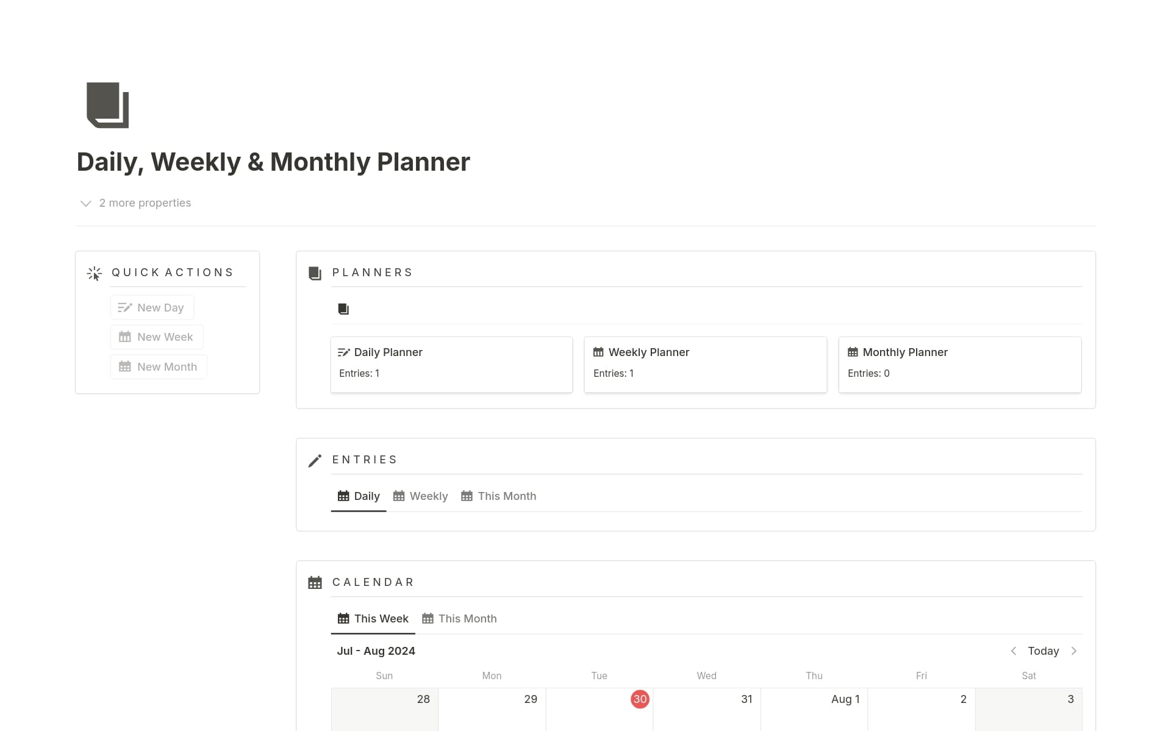Click the book icon next to Planners heading
The width and height of the screenshot is (1171, 731).
click(315, 273)
